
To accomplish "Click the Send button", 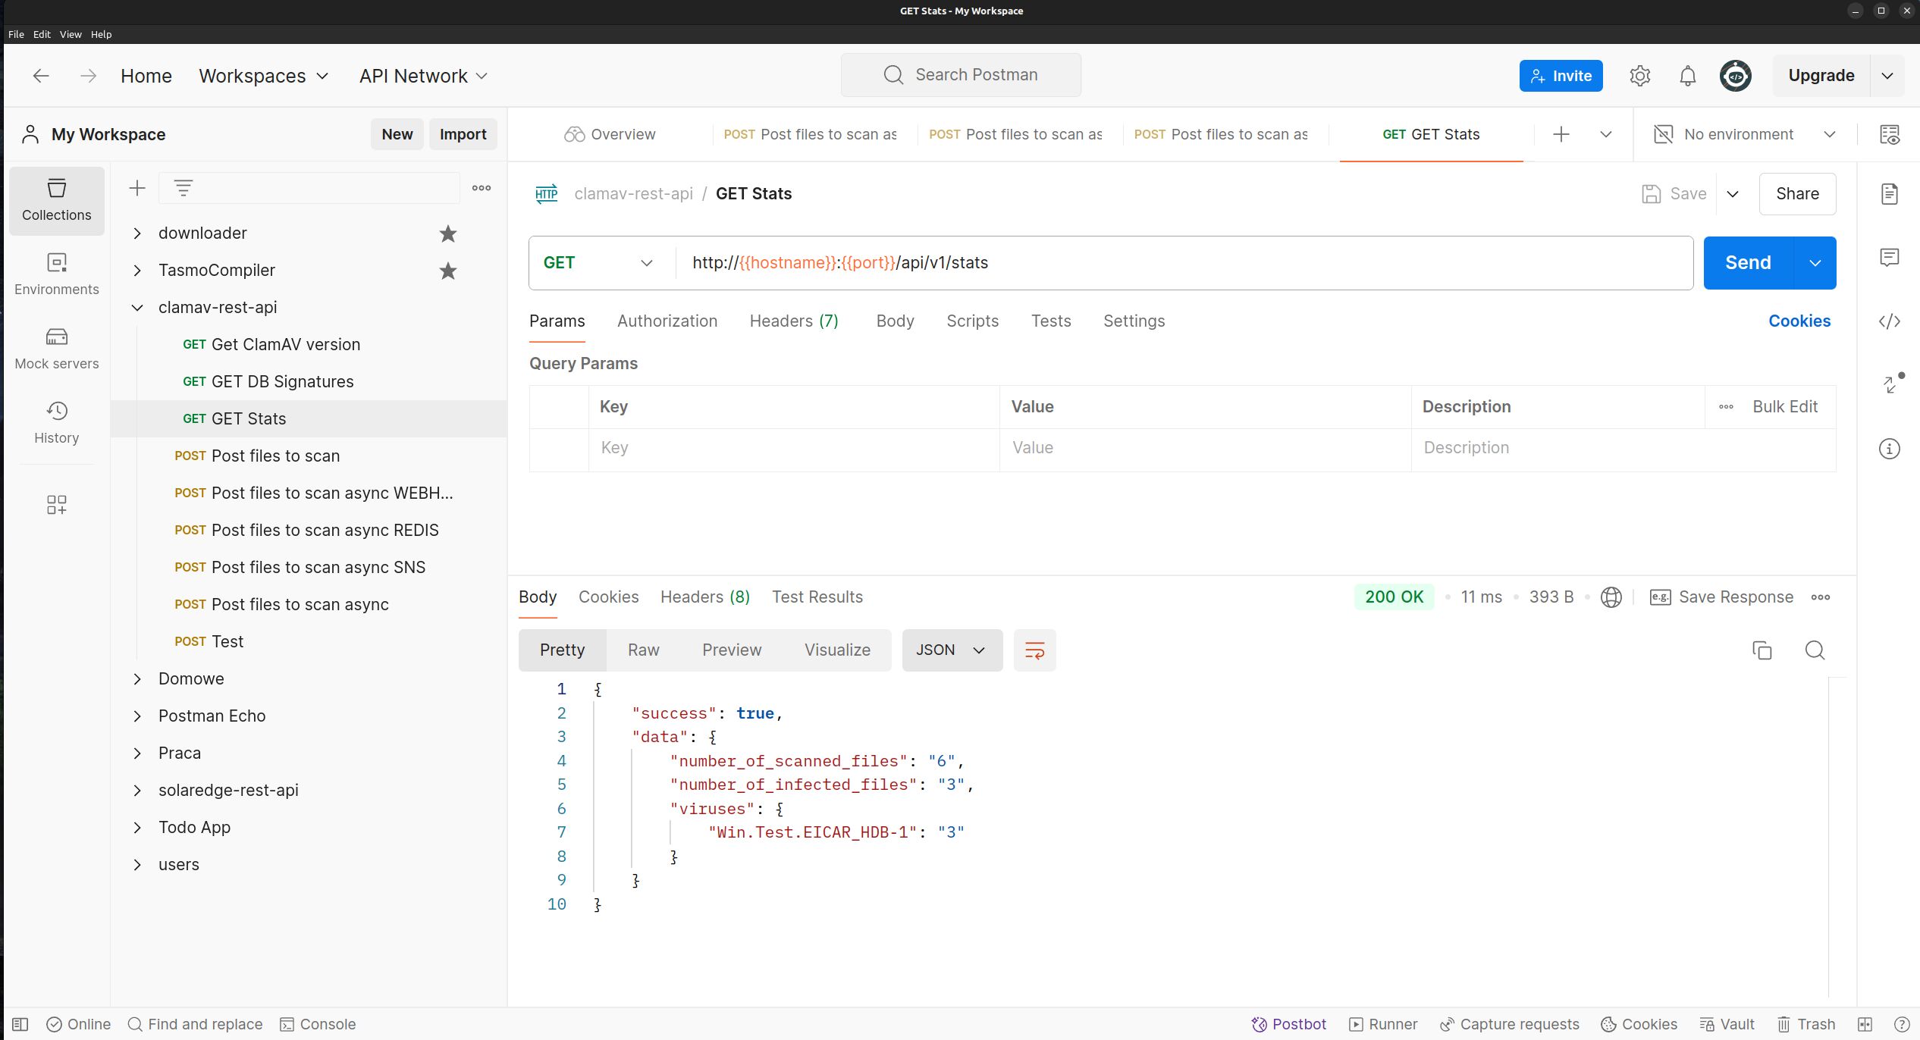I will coord(1748,263).
